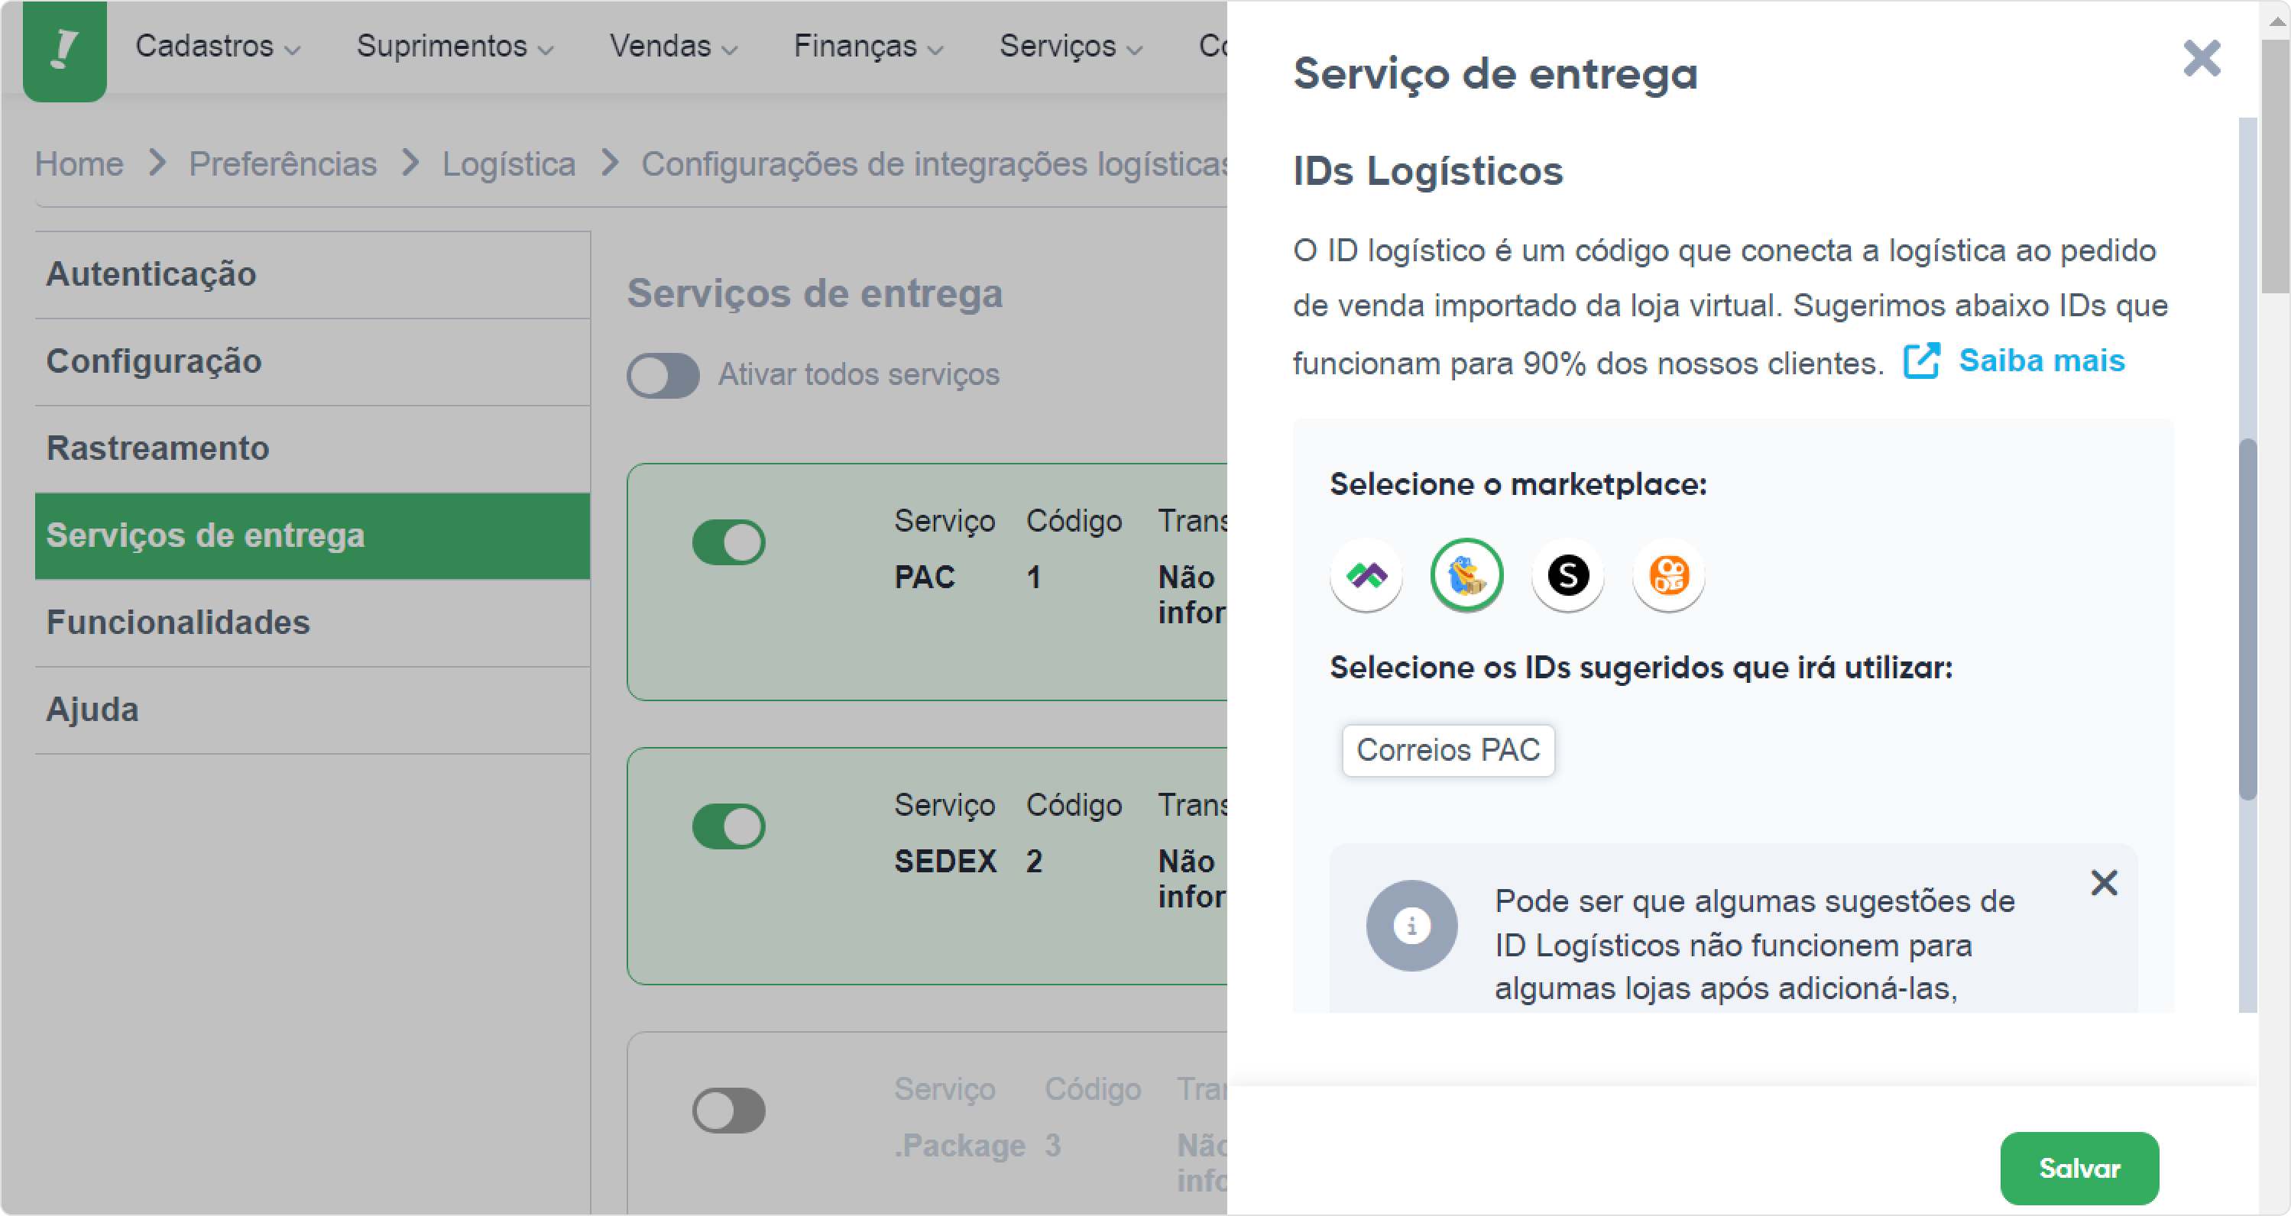Click the SEDEX service name text
This screenshot has width=2291, height=1216.
(x=945, y=862)
